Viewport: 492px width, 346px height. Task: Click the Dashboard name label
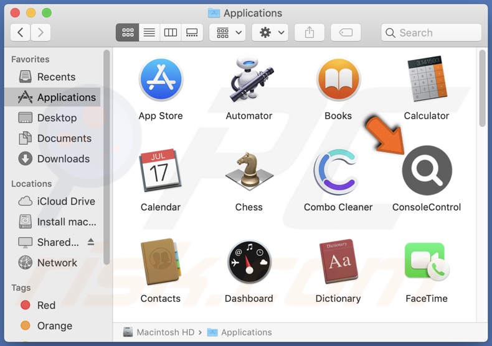click(249, 298)
